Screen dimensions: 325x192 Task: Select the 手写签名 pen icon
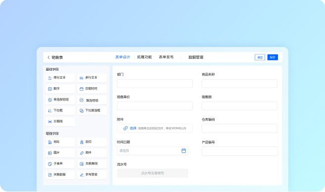point(82,175)
